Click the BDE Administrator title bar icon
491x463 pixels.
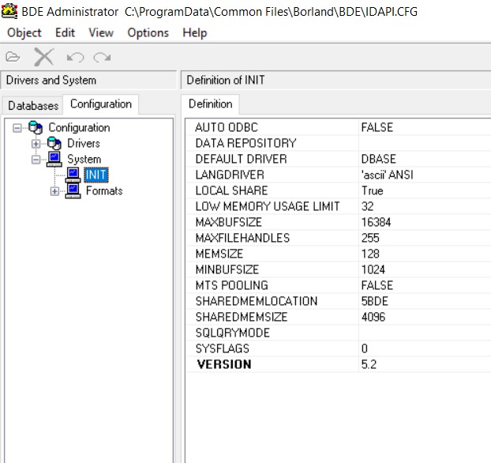(9, 11)
